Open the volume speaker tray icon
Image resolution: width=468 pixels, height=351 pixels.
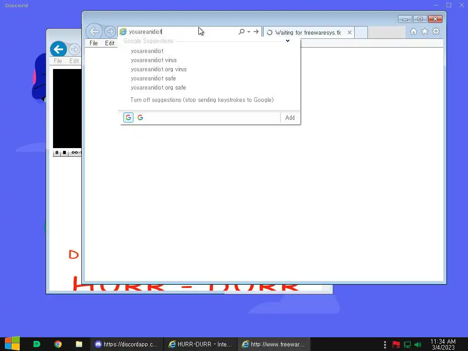pyautogui.click(x=418, y=345)
